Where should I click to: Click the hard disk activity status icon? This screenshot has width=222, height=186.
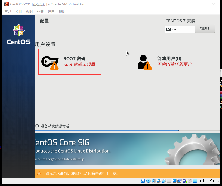pos(143,181)
